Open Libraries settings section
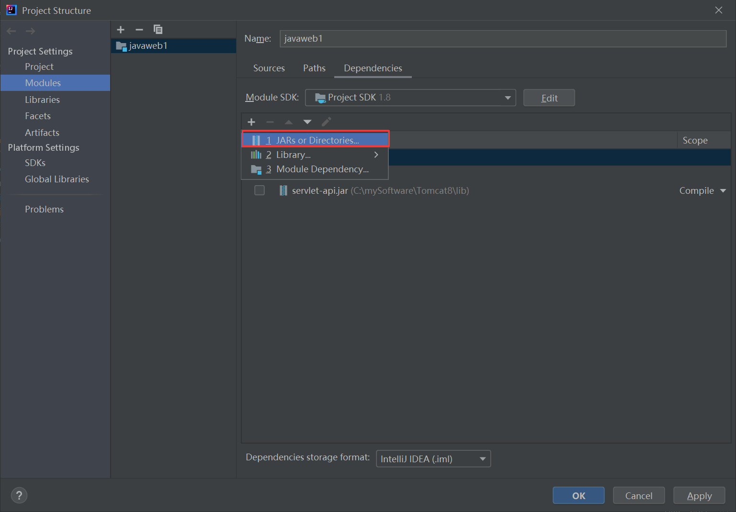Image resolution: width=736 pixels, height=512 pixels. click(55, 100)
